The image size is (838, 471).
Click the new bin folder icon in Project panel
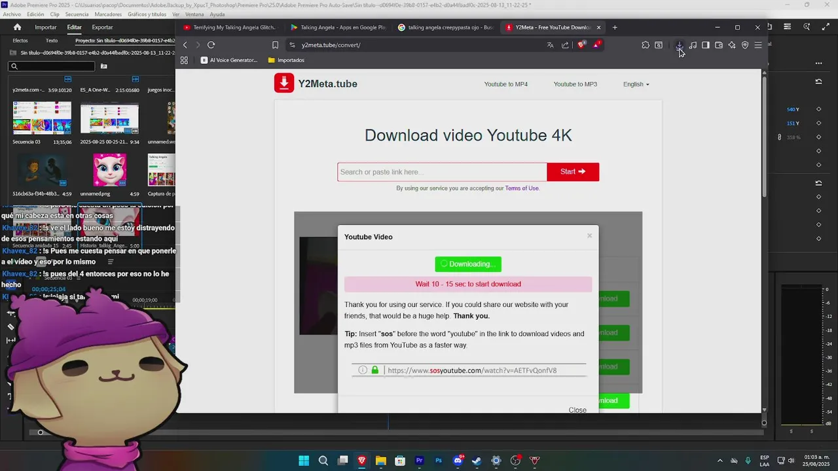pyautogui.click(x=103, y=66)
